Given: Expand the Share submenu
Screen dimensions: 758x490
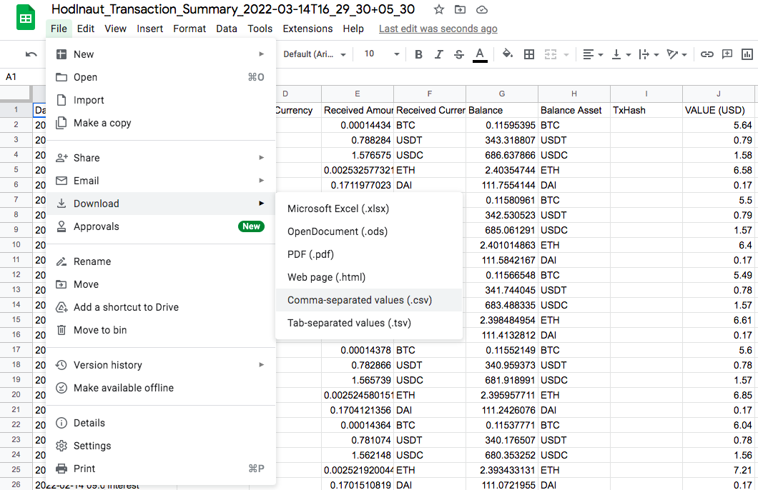Looking at the screenshot, I should point(161,158).
